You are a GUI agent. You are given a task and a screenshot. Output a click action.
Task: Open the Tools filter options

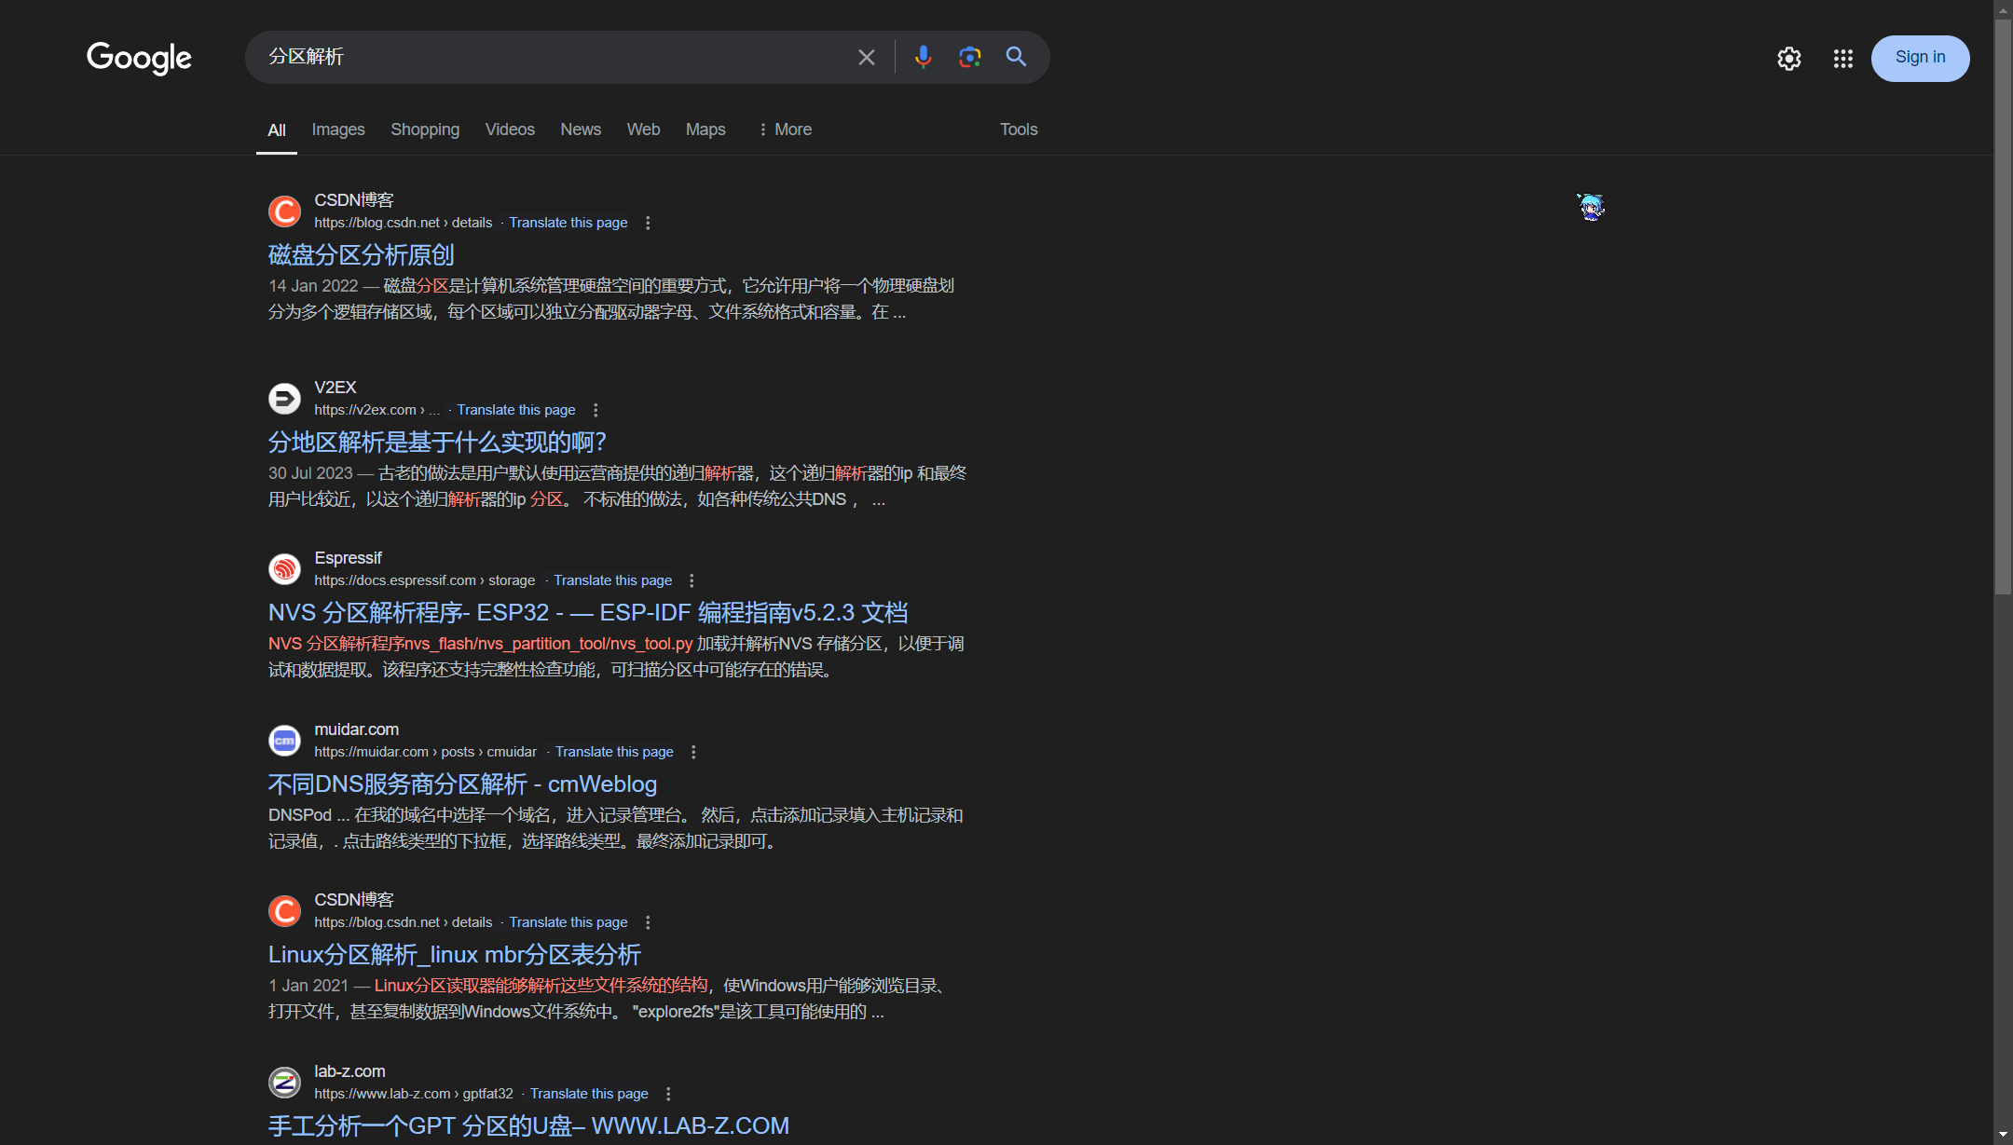1018,129
